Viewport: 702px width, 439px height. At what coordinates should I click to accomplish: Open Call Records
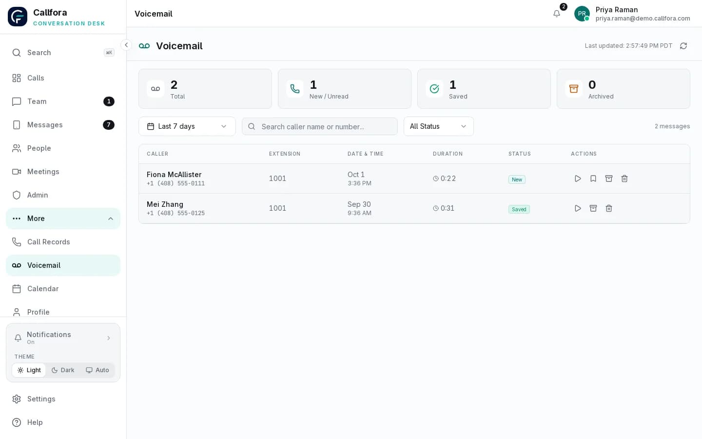tap(63, 242)
